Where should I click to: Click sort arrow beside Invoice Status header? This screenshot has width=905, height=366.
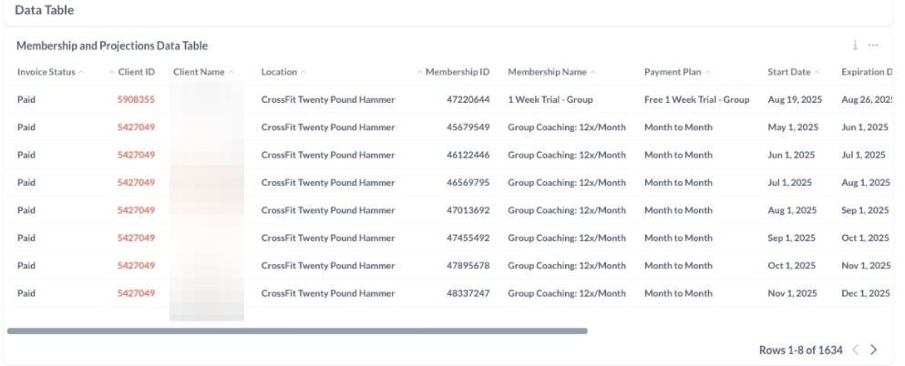pyautogui.click(x=82, y=72)
